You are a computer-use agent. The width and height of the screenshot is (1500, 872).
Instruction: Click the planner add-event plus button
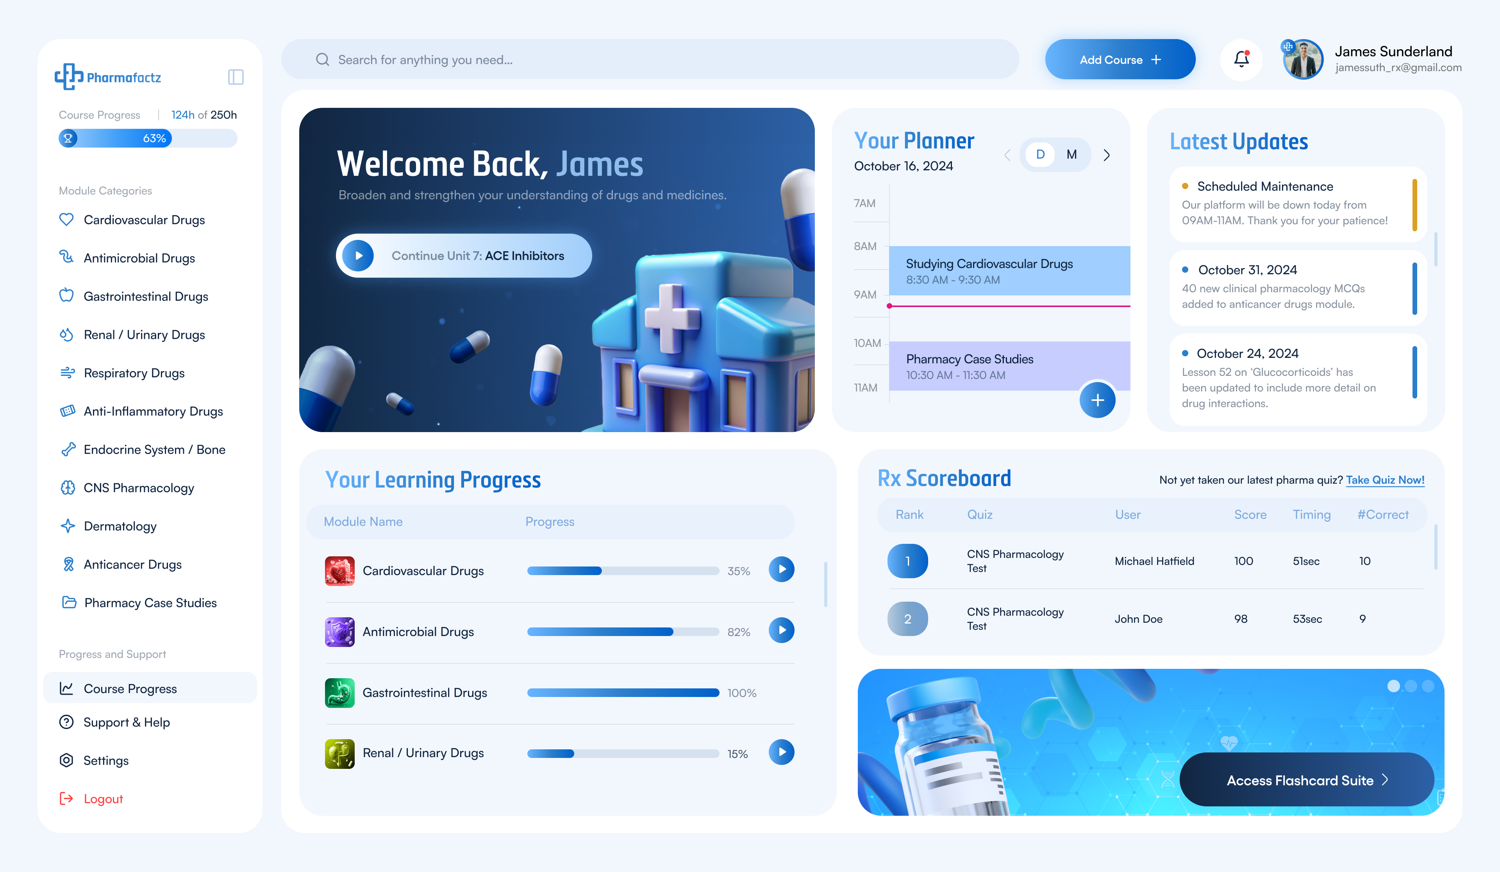(1097, 400)
